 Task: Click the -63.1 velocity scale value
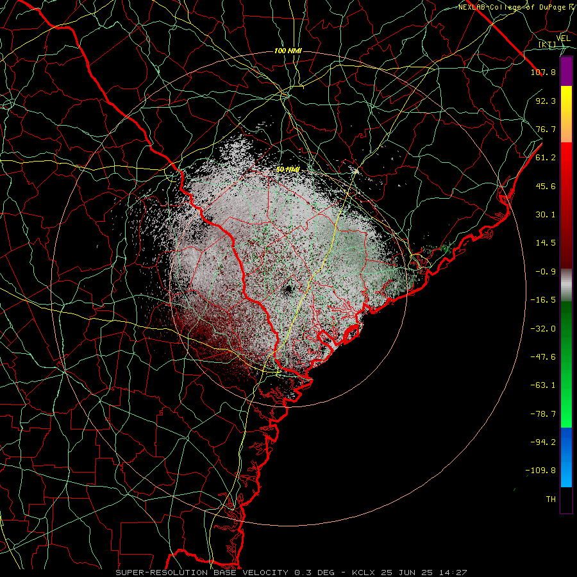click(543, 385)
